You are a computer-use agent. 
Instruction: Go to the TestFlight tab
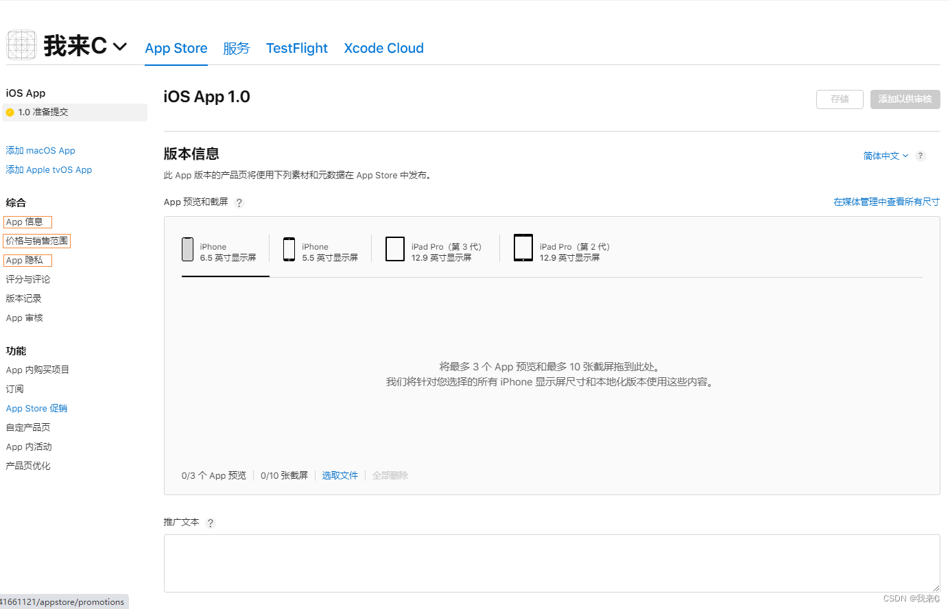coord(297,48)
